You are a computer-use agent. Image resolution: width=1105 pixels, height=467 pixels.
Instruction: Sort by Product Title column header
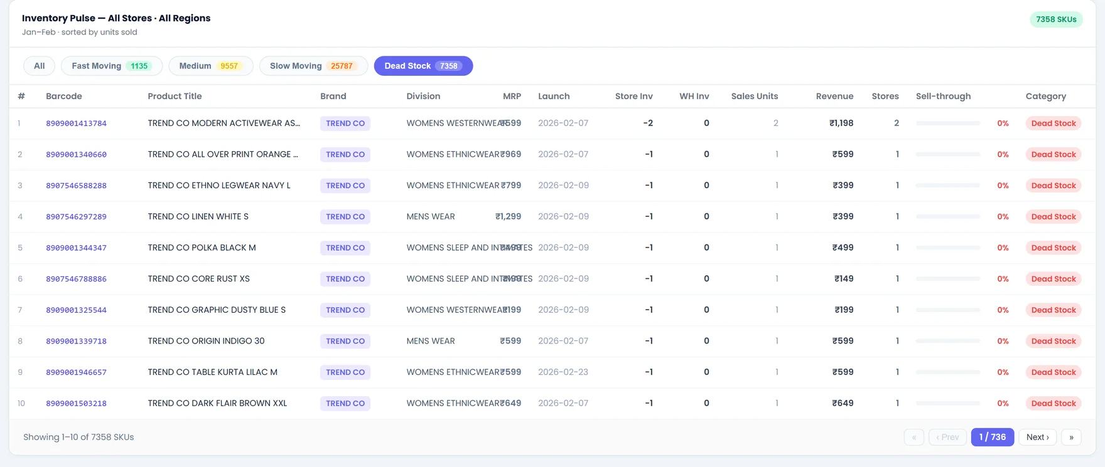click(x=175, y=96)
